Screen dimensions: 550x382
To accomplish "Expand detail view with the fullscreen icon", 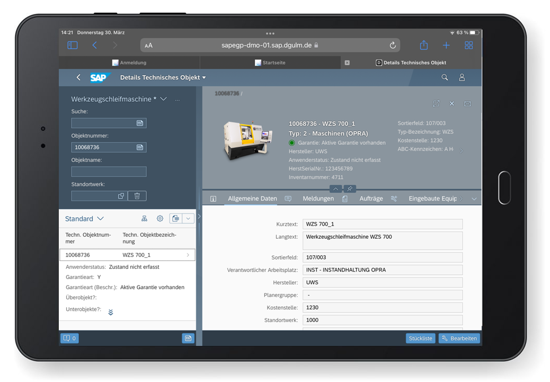I will point(437,103).
